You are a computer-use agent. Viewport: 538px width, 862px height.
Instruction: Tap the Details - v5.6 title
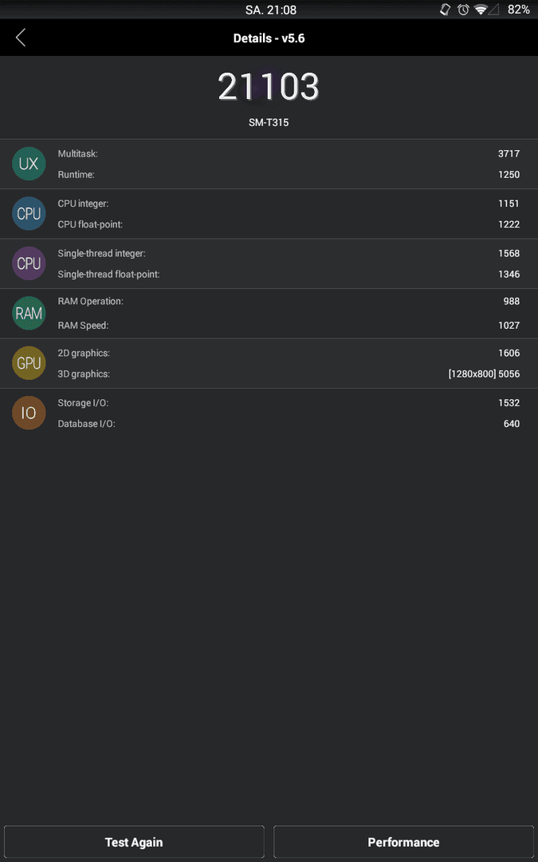point(269,38)
